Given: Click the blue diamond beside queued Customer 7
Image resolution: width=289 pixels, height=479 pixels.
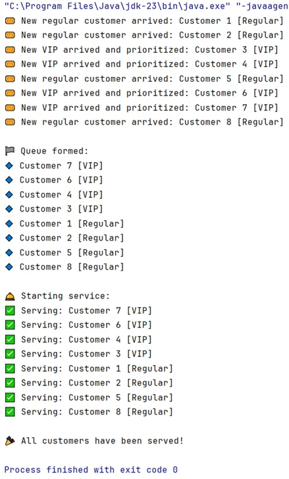Looking at the screenshot, I should click(9, 165).
